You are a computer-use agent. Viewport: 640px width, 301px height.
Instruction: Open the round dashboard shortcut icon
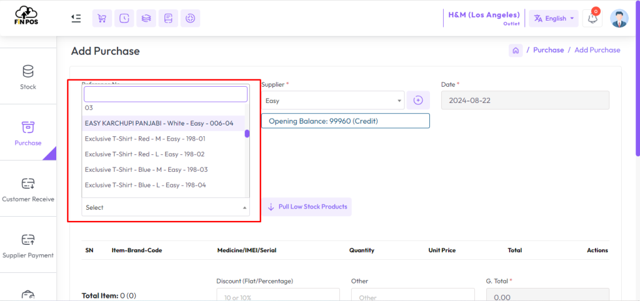190,18
